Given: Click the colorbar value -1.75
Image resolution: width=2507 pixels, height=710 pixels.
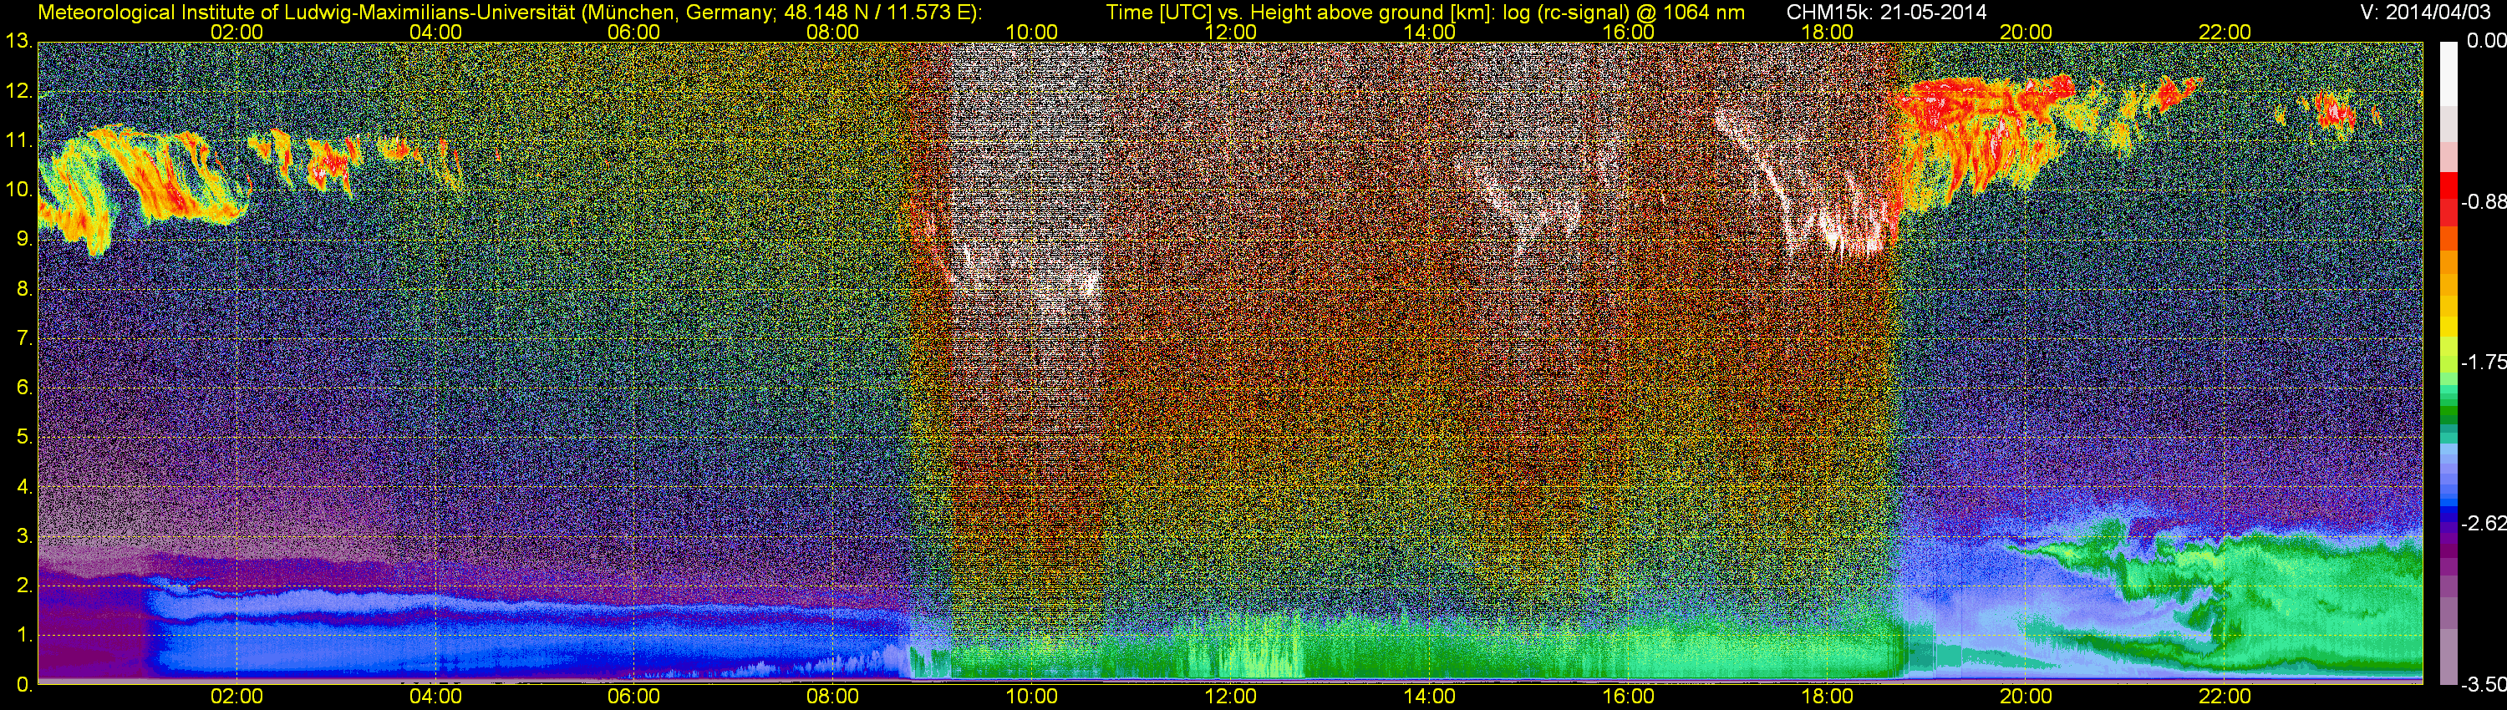Looking at the screenshot, I should [2484, 362].
